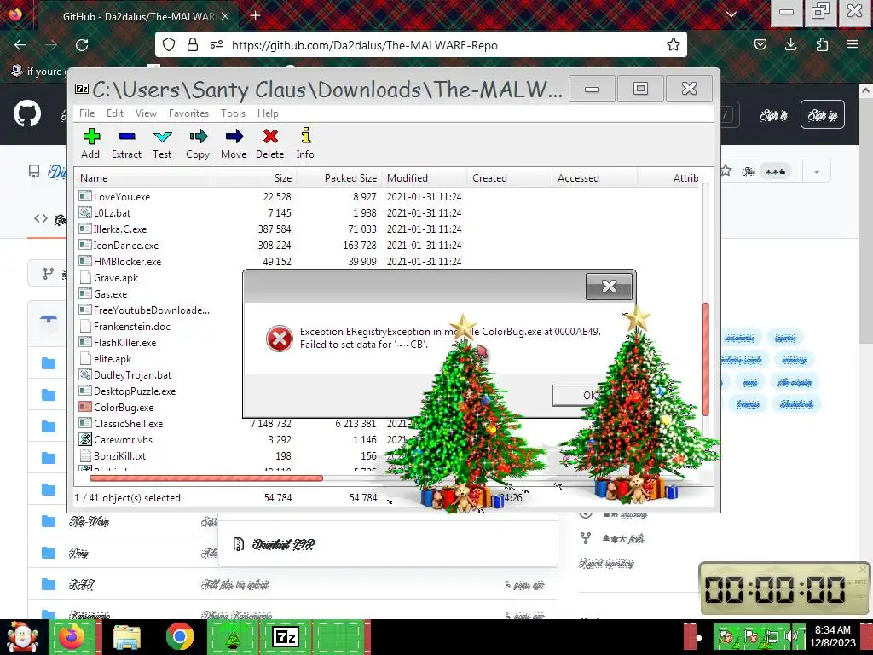
Task: Expand the Star button dropdown on GitHub
Action: tap(817, 171)
